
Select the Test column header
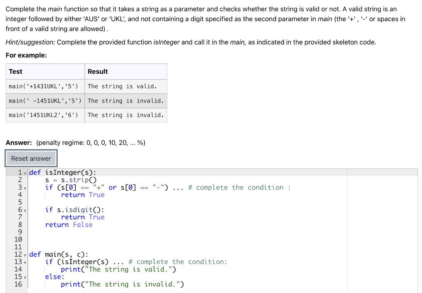click(15, 71)
